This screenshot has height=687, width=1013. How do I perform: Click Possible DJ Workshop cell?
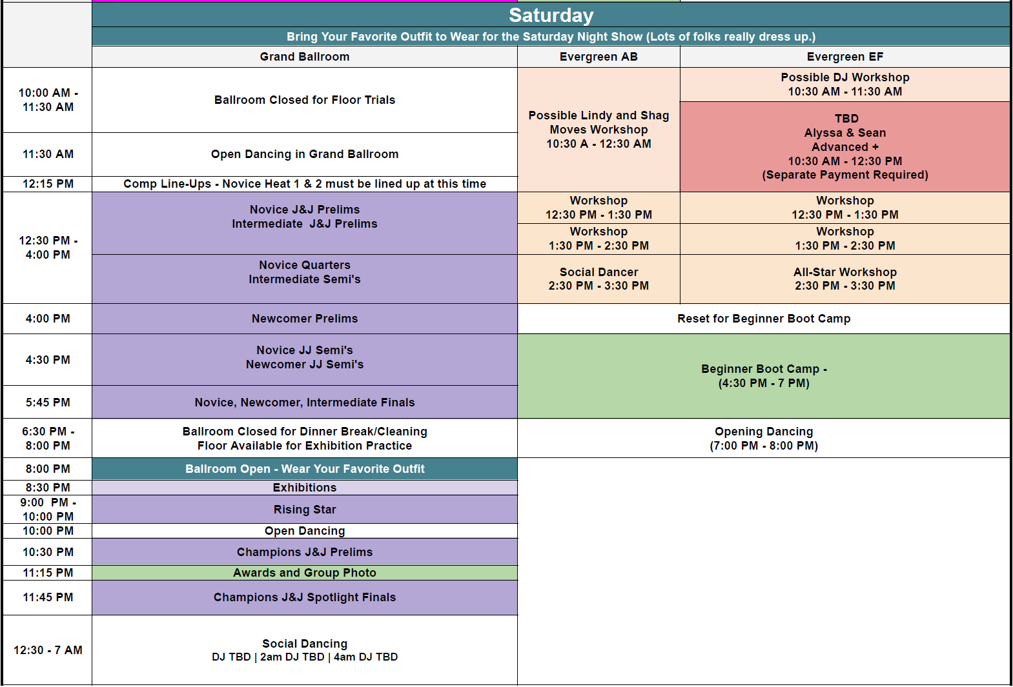pyautogui.click(x=845, y=85)
